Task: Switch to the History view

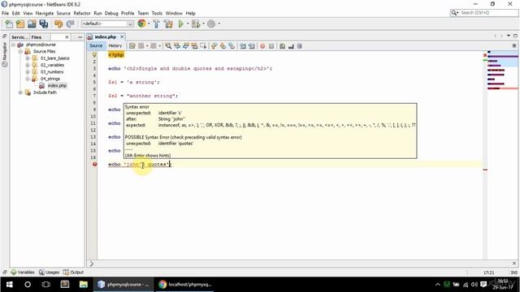Action: coord(115,45)
